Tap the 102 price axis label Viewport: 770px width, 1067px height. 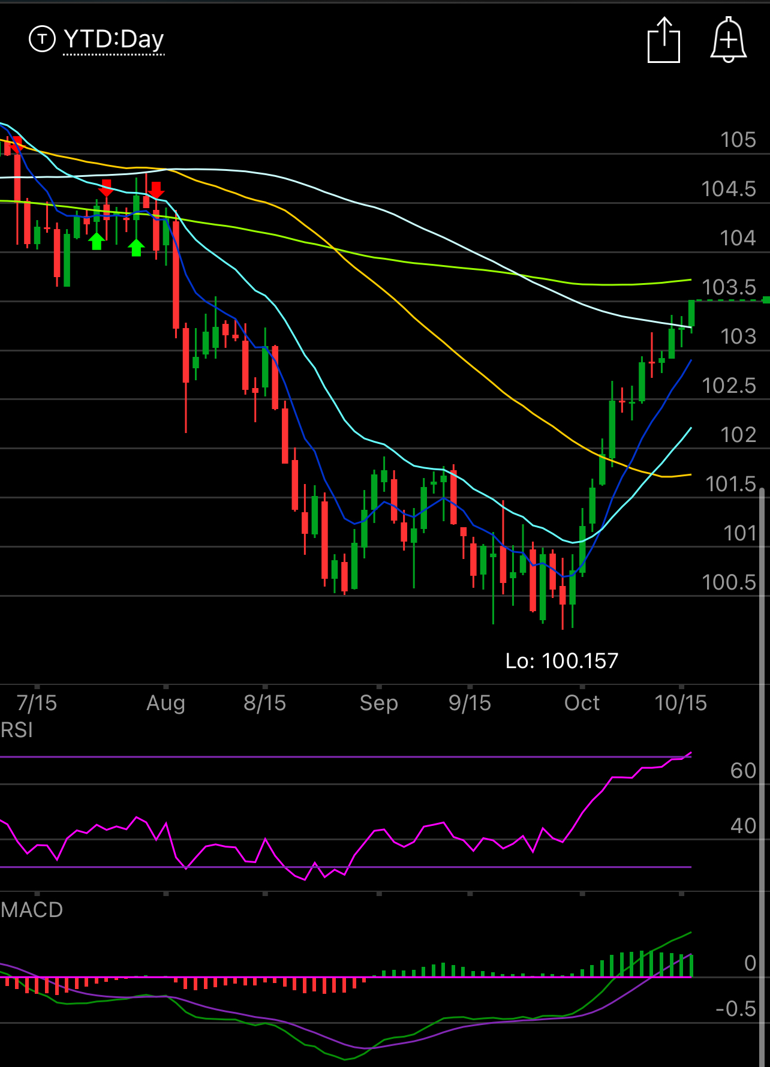pos(738,435)
